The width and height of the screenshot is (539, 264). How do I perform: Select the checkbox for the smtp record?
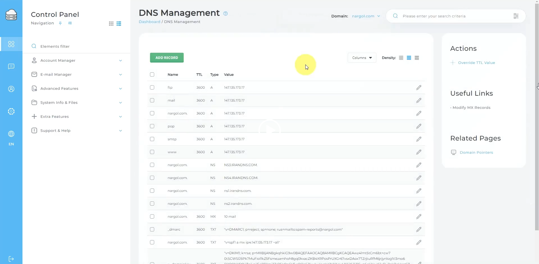click(x=152, y=139)
